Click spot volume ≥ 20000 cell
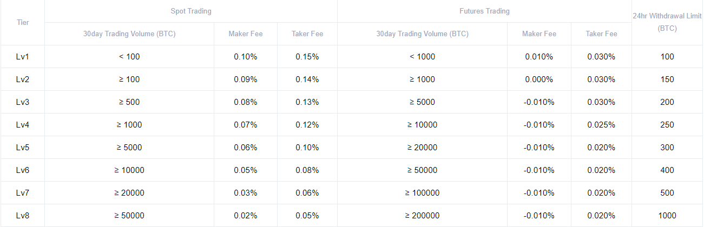Image resolution: width=704 pixels, height=227 pixels. tap(129, 193)
